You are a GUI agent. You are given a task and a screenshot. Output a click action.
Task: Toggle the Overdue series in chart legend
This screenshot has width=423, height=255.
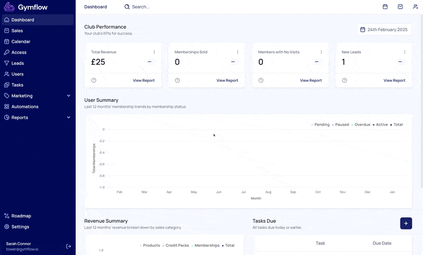[x=361, y=125]
